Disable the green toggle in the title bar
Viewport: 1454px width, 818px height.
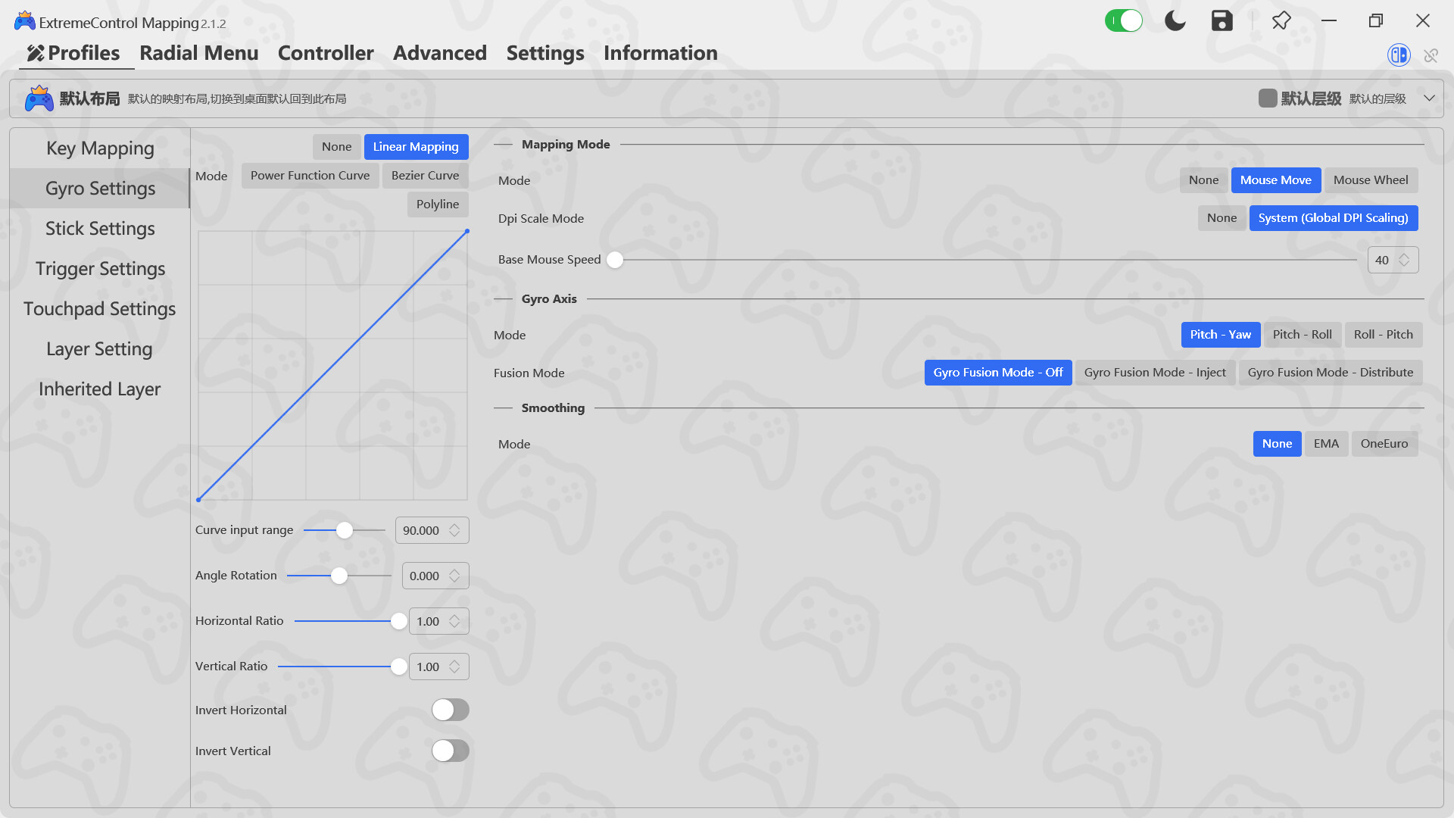coord(1124,20)
